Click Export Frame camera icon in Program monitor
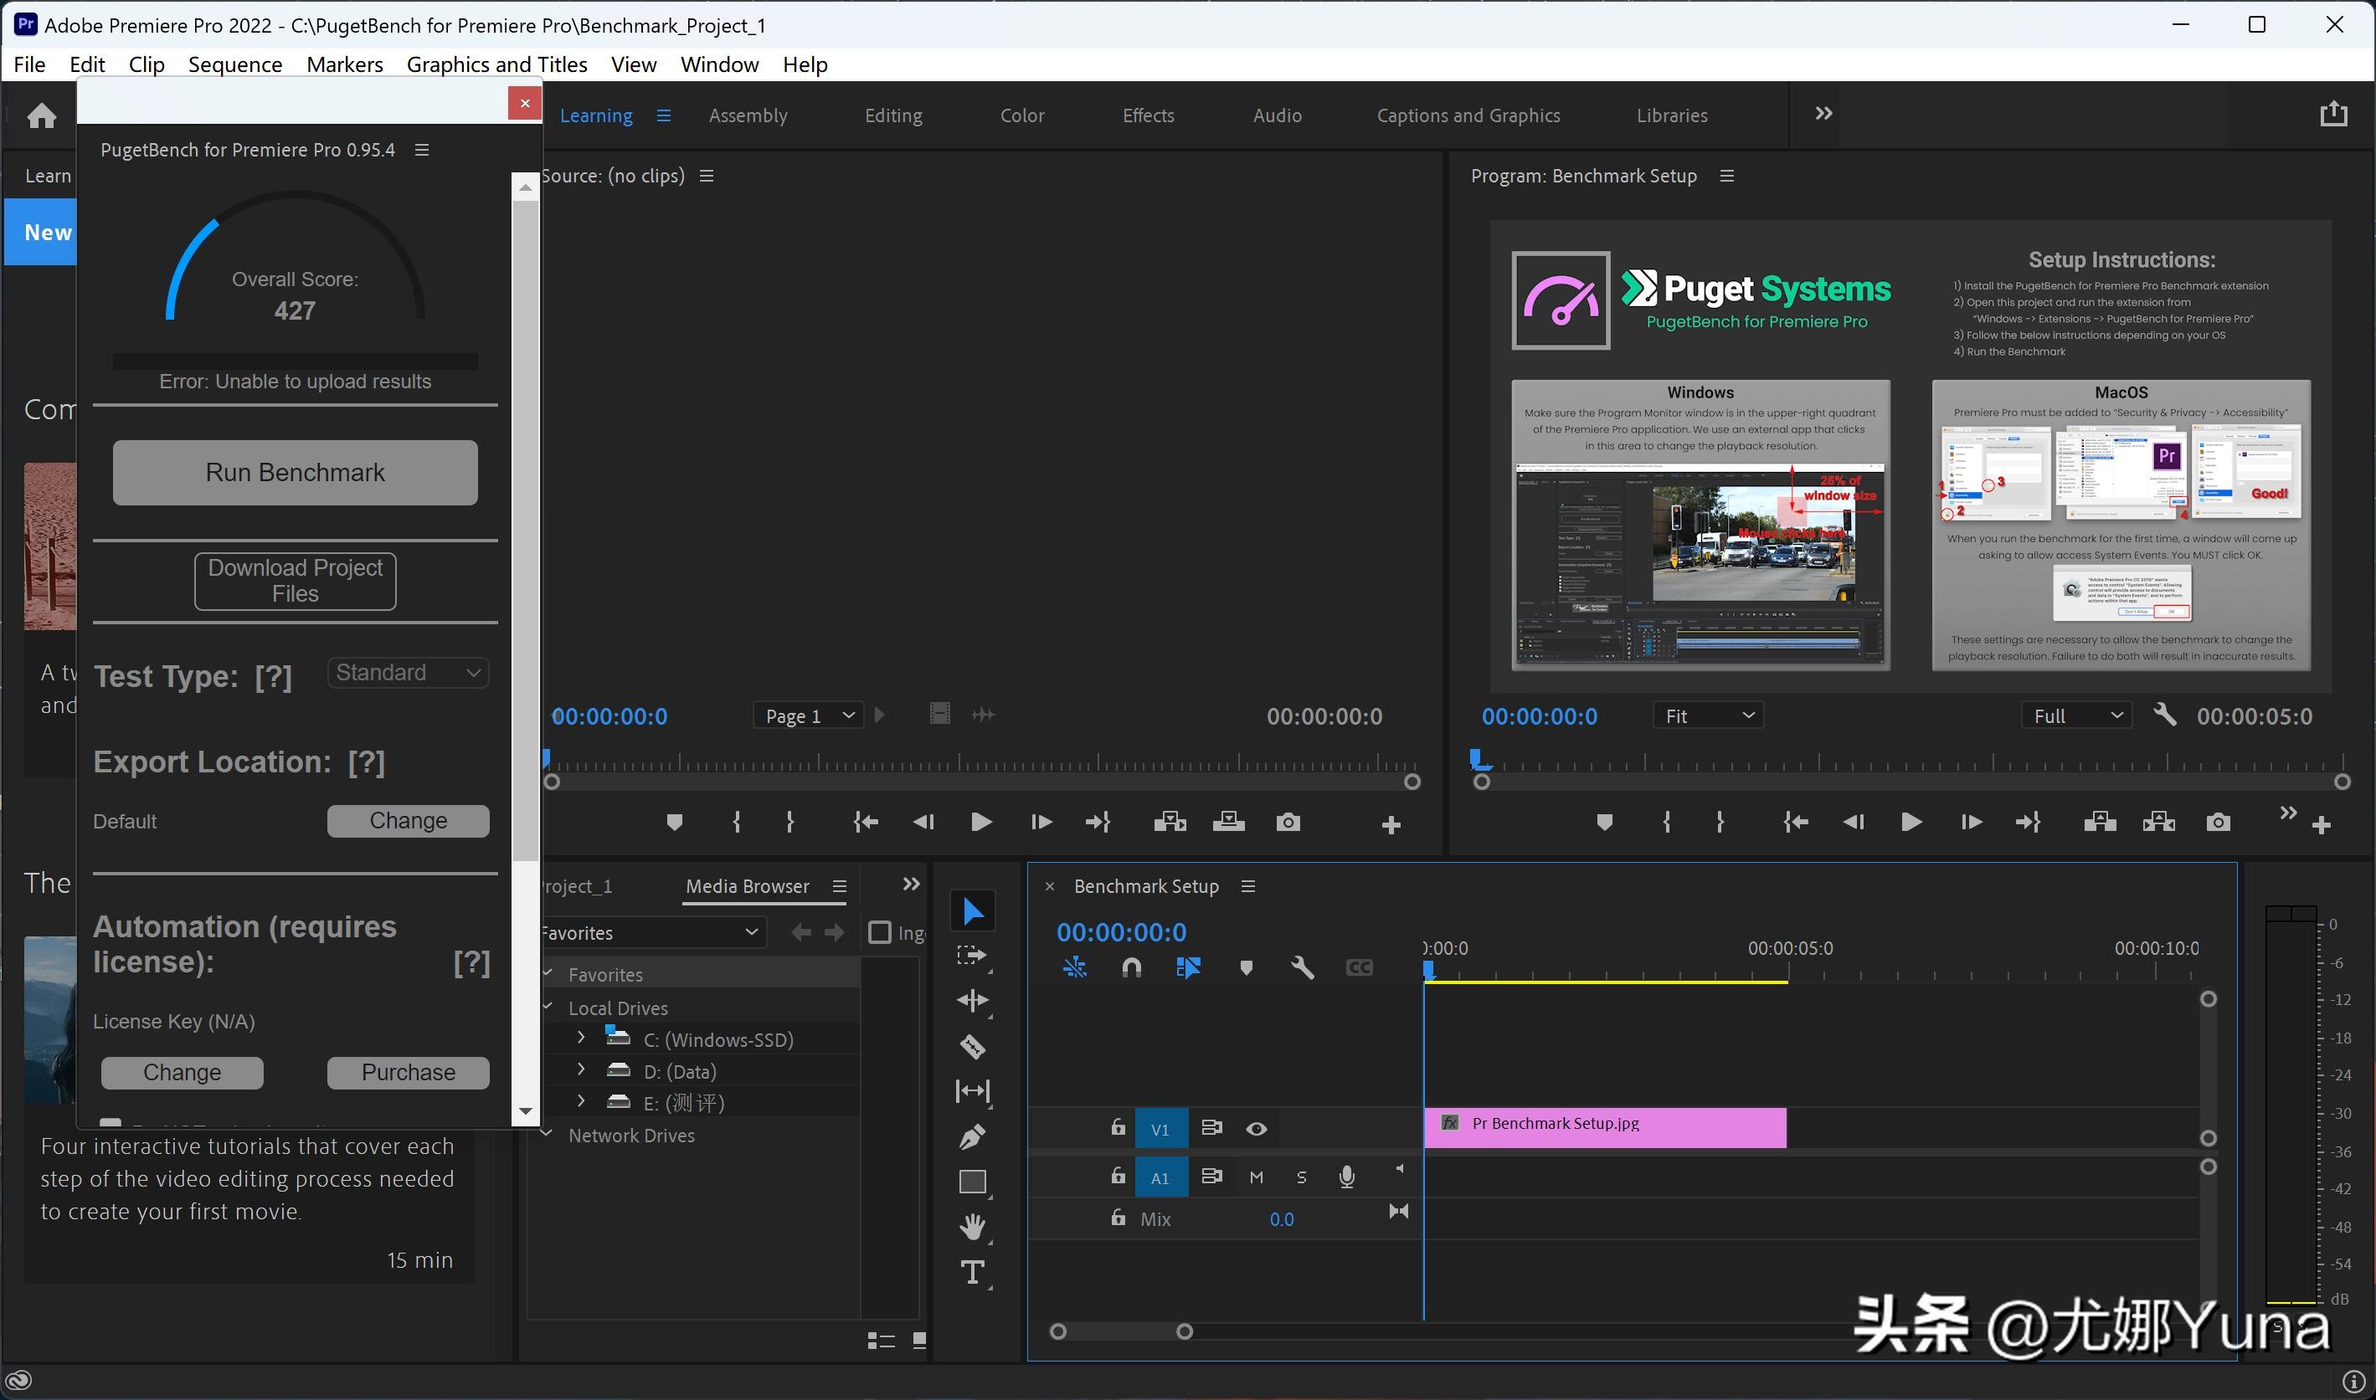This screenshot has height=1400, width=2376. coord(2218,823)
